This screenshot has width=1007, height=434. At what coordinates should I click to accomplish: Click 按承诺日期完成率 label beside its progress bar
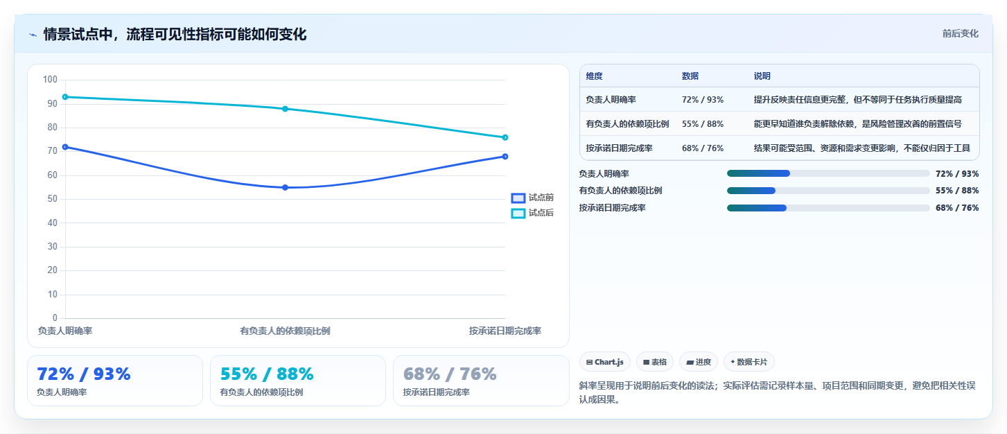pos(613,208)
